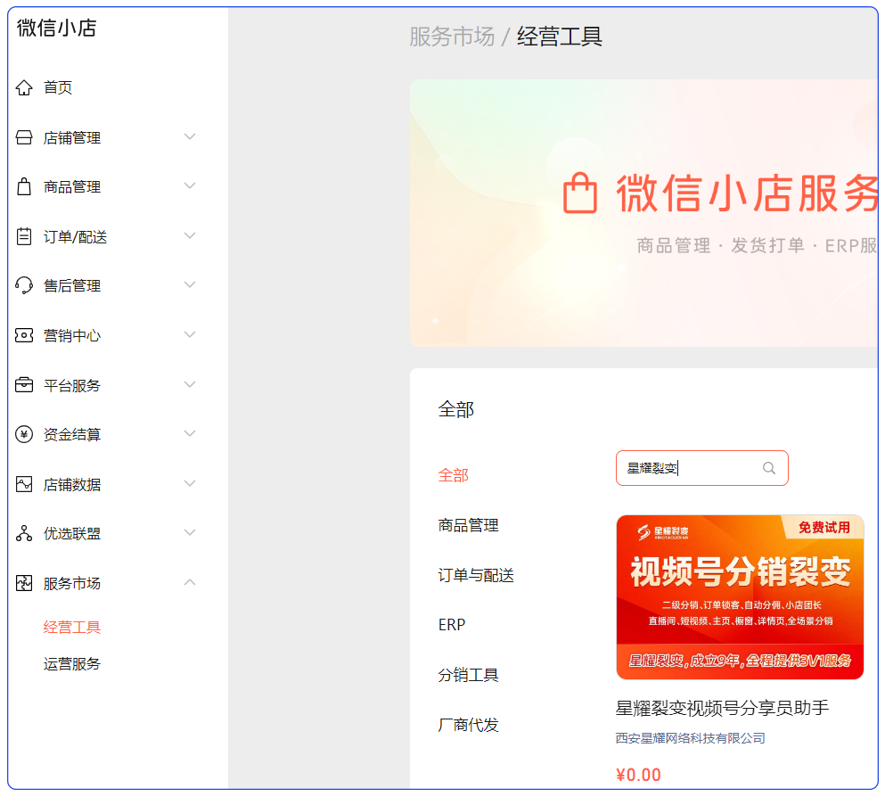This screenshot has width=885, height=797.
Task: Open the 视频号分销裂变 product thumbnail
Action: pos(740,597)
